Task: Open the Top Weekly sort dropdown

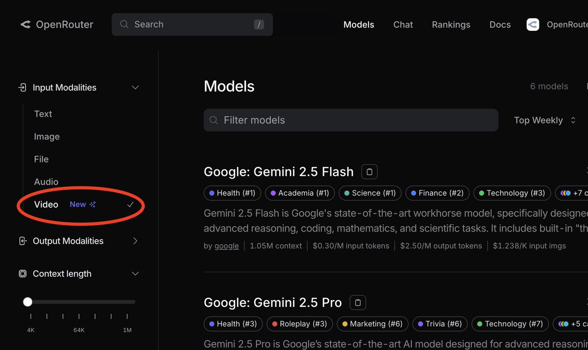Action: tap(545, 120)
